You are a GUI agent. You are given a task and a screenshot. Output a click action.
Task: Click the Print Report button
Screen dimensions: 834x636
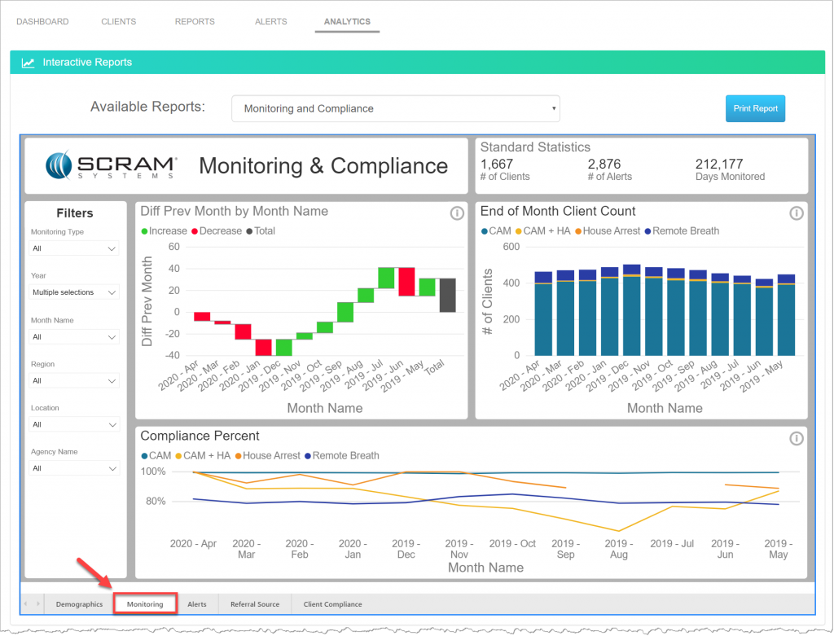pos(755,107)
